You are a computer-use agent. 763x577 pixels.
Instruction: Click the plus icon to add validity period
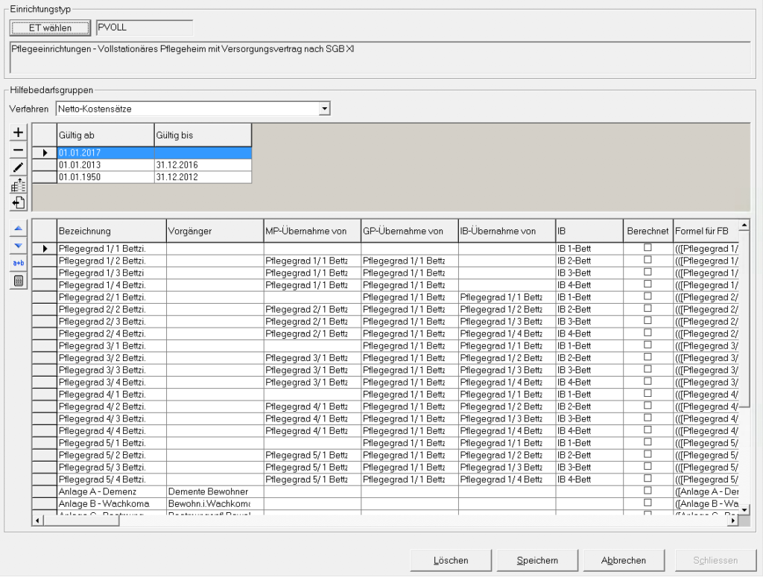[19, 133]
